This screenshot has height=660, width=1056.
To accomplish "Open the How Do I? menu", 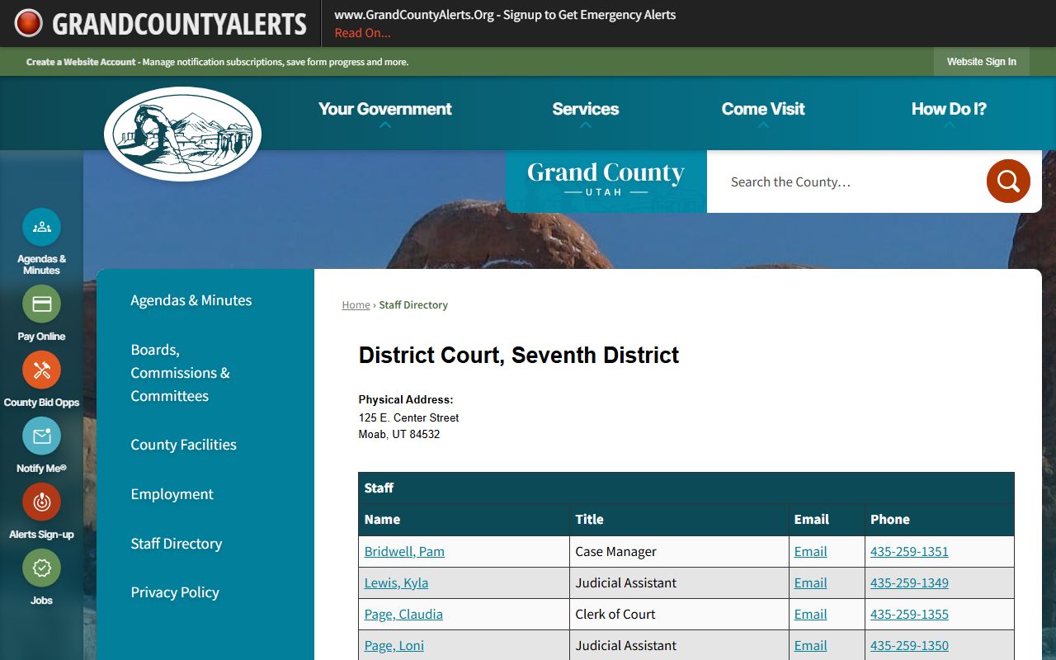I will pos(949,109).
